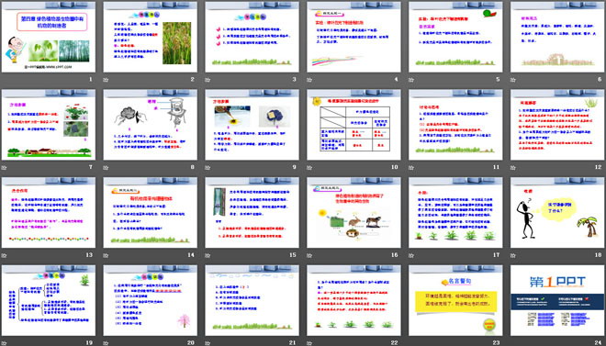The width and height of the screenshot is (606, 346).
Task: Select slide 12 thumbnail with red answer text
Action: coord(557,125)
